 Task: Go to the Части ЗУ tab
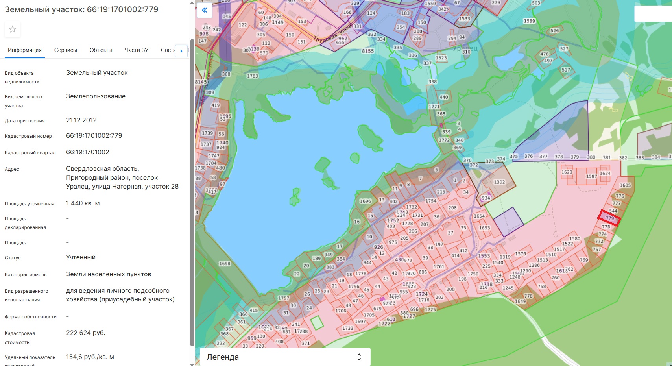(x=137, y=50)
